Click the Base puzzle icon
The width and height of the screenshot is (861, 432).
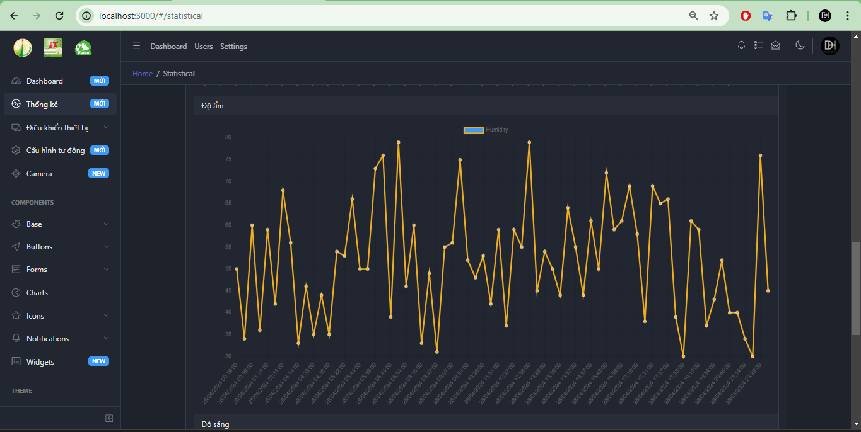pos(16,224)
